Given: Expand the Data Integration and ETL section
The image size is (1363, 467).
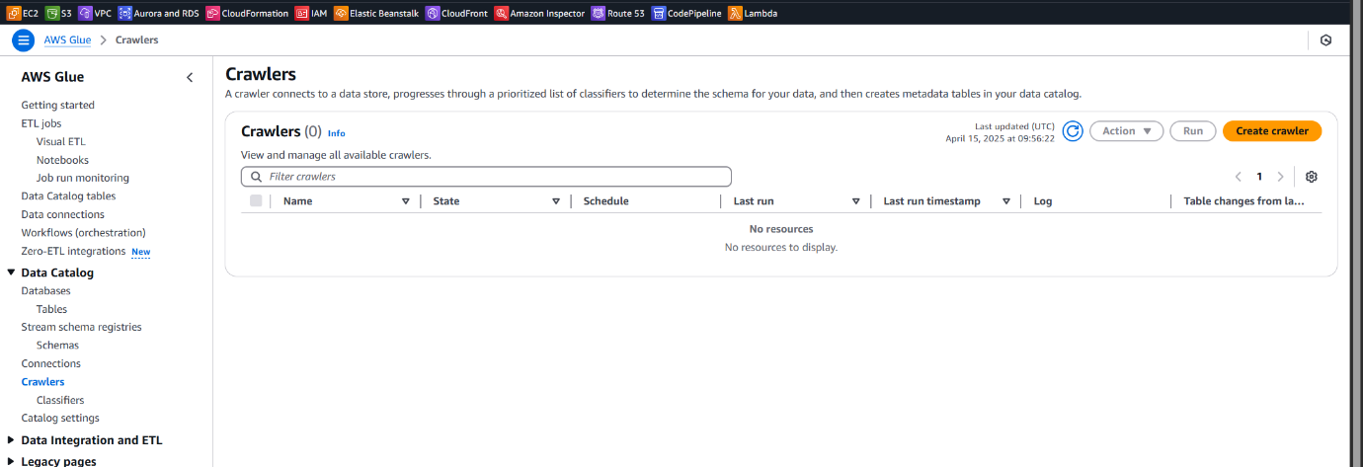Looking at the screenshot, I should pyautogui.click(x=11, y=440).
